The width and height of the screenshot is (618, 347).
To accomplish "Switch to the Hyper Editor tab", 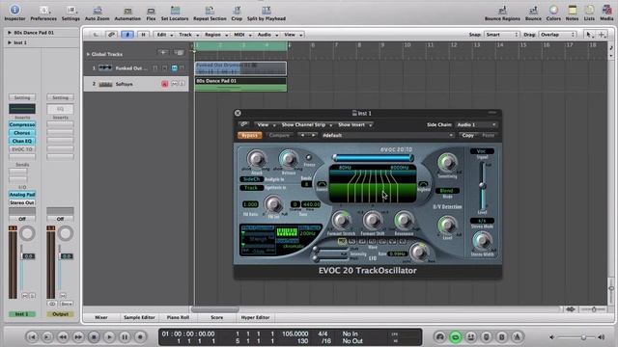I will (255, 317).
